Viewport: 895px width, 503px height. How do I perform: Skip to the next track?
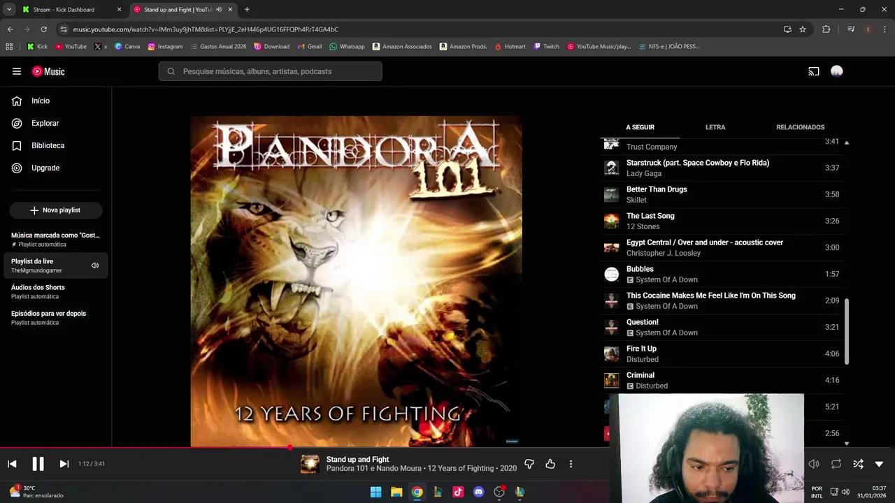tap(64, 463)
